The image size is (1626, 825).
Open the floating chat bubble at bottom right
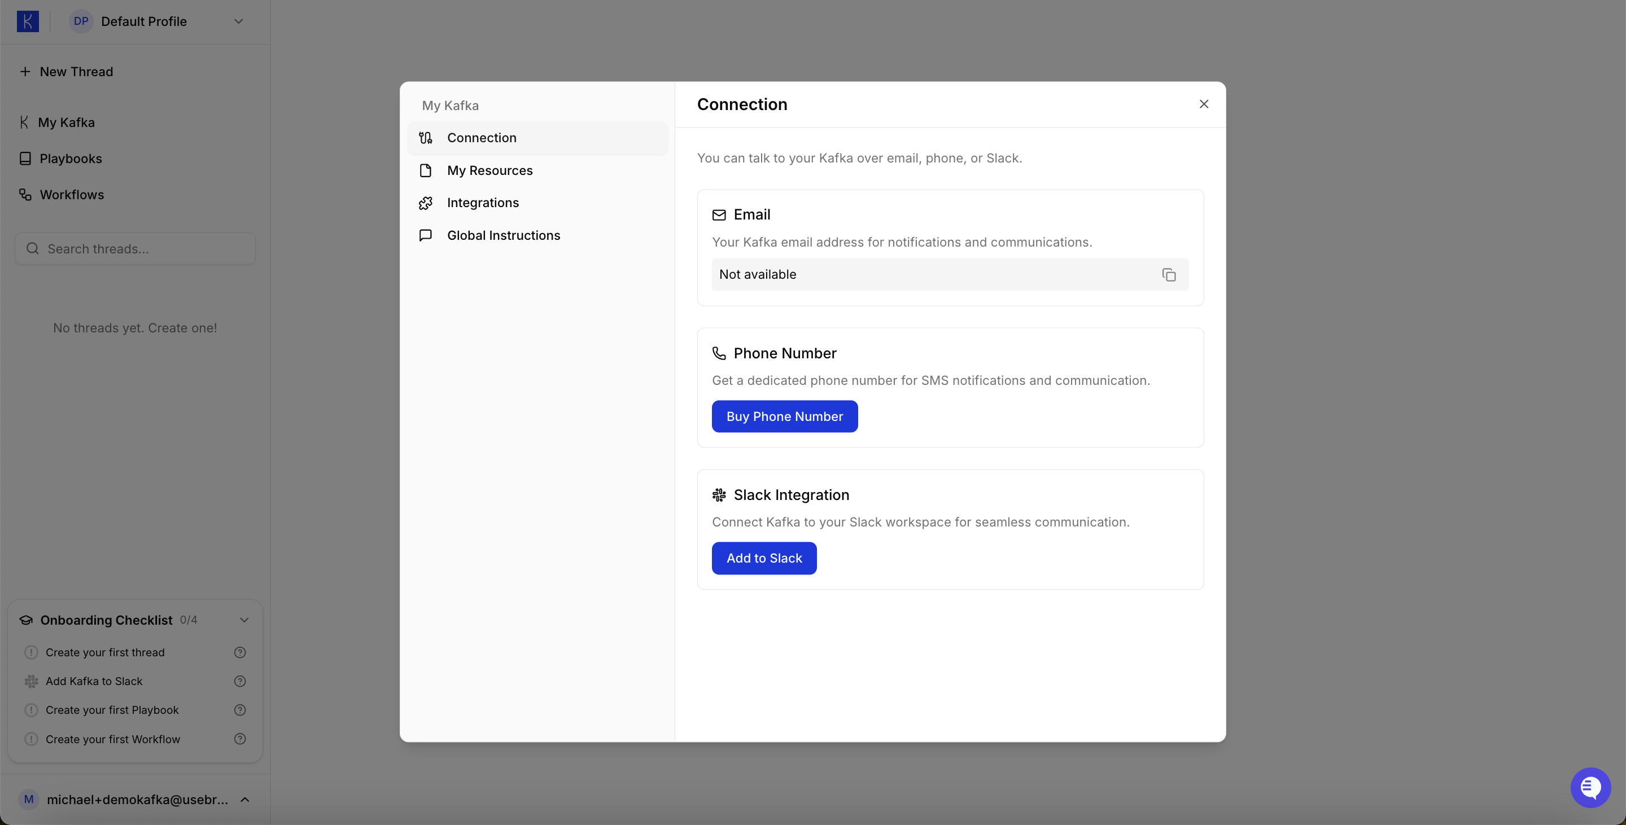click(x=1590, y=787)
